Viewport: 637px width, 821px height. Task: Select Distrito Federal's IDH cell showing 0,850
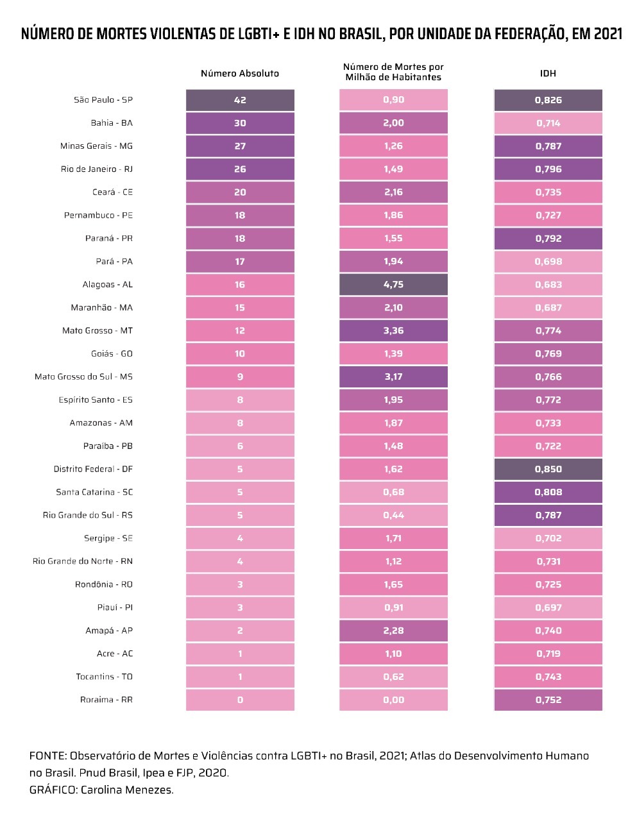tap(548, 469)
